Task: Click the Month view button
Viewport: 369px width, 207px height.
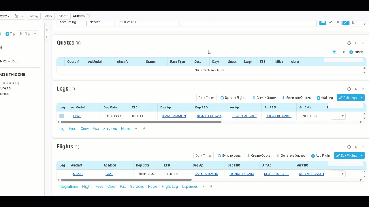Action: point(64,16)
